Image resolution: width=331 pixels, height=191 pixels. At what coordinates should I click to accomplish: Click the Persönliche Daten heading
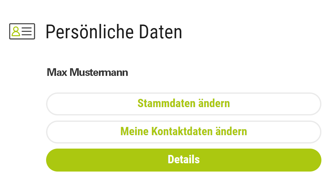(x=114, y=32)
